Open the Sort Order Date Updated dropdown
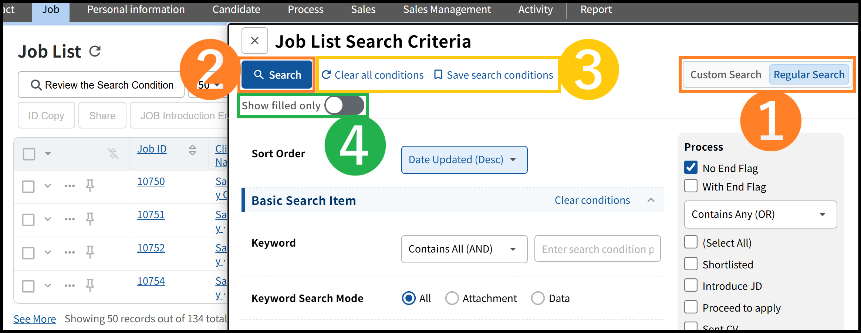The image size is (861, 333). point(464,160)
